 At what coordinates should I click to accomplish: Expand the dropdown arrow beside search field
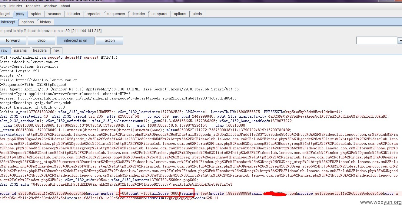click(400, 40)
